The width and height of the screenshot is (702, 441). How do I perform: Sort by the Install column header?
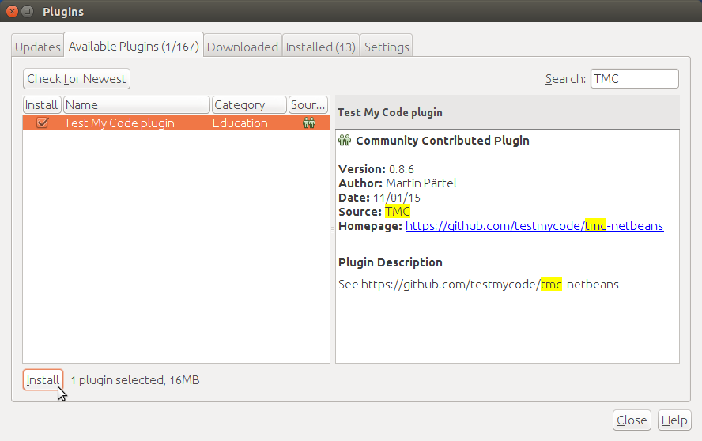point(42,105)
